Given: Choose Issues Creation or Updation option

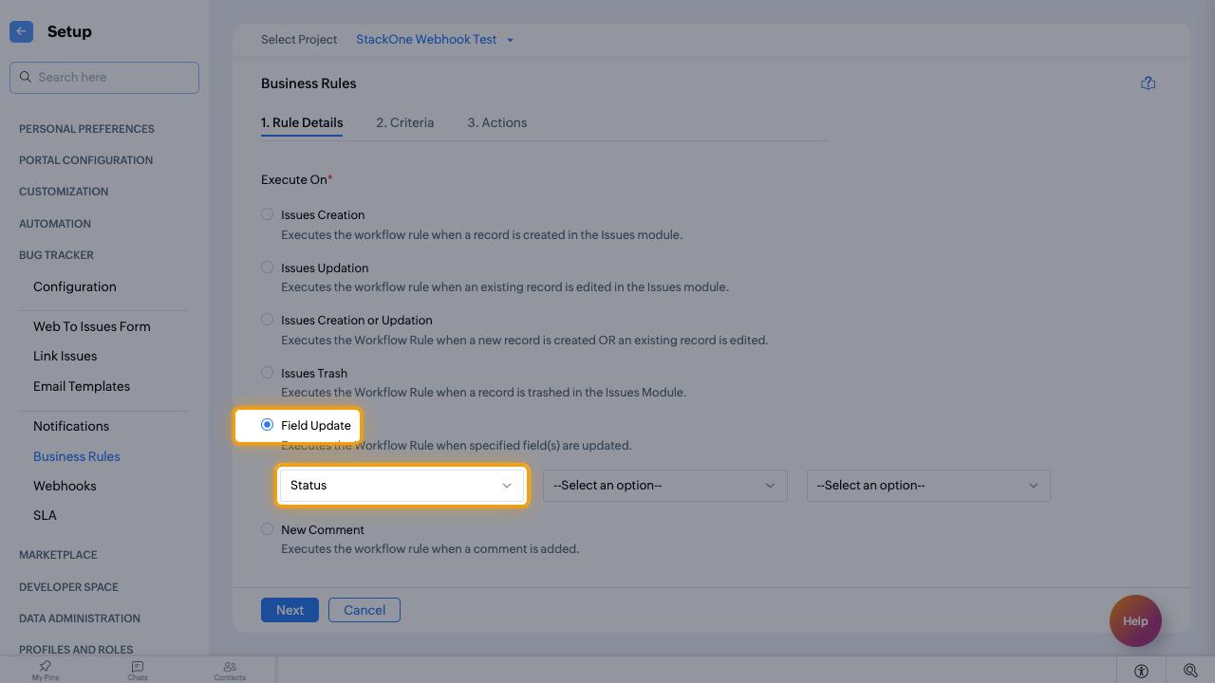Looking at the screenshot, I should click(x=267, y=320).
